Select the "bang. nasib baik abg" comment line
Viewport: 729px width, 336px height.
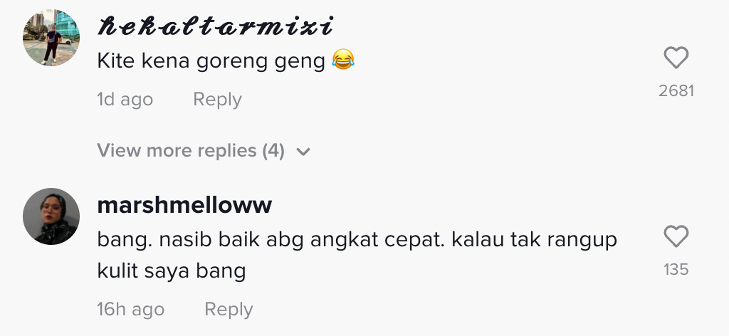(357, 241)
